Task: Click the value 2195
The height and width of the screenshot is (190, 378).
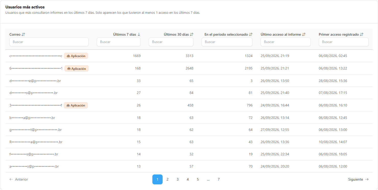Action: click(x=248, y=69)
